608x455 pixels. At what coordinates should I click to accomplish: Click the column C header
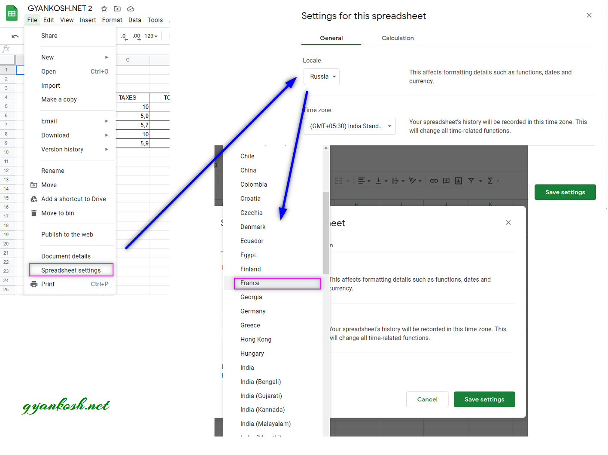point(128,60)
